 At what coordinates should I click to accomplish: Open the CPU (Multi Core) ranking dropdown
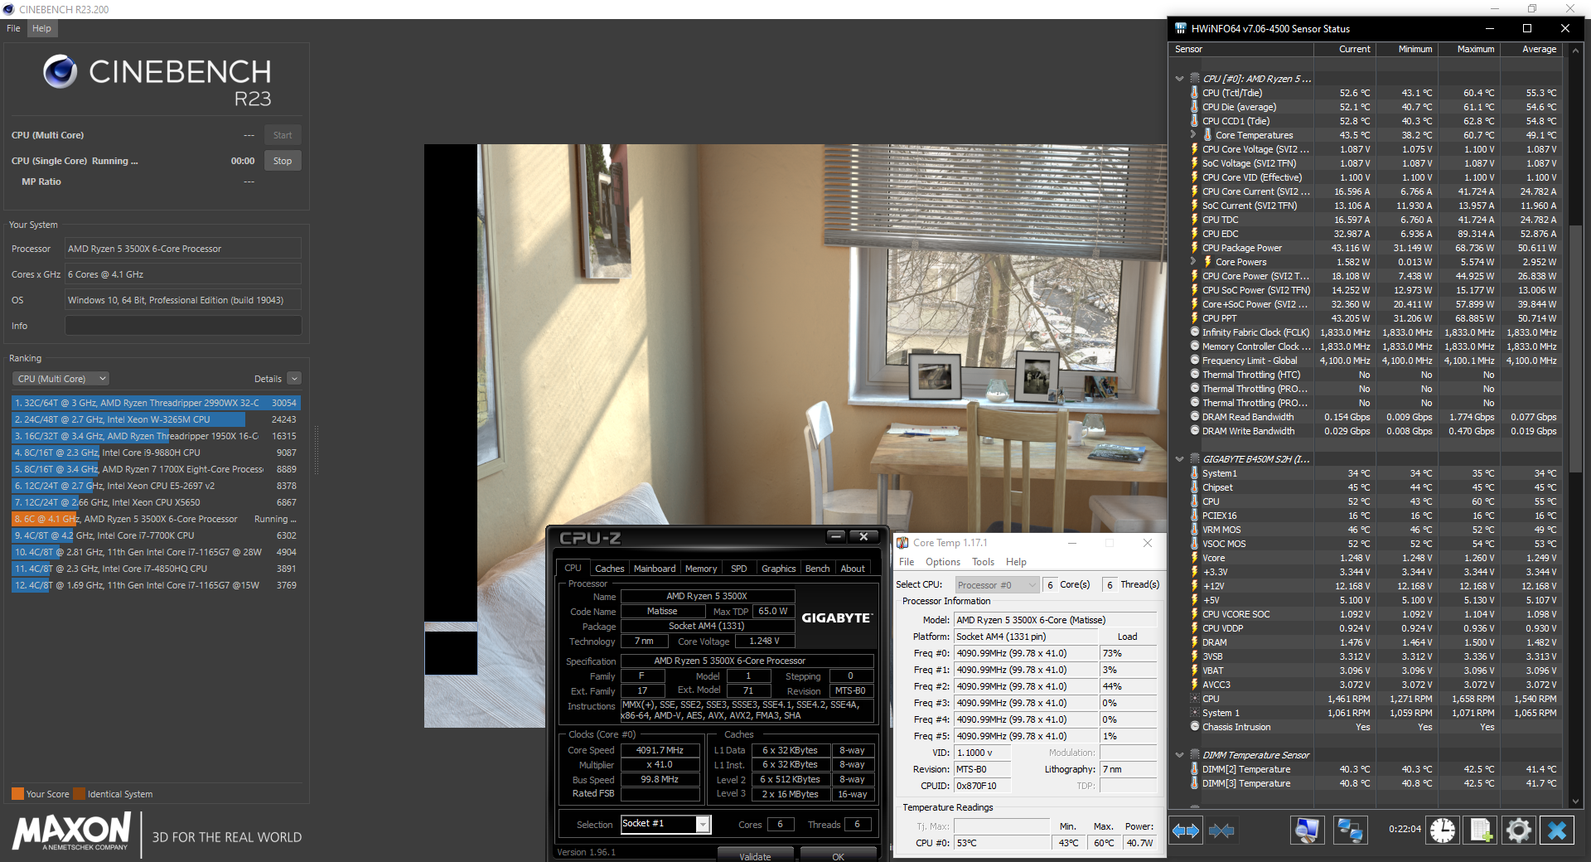tap(61, 379)
